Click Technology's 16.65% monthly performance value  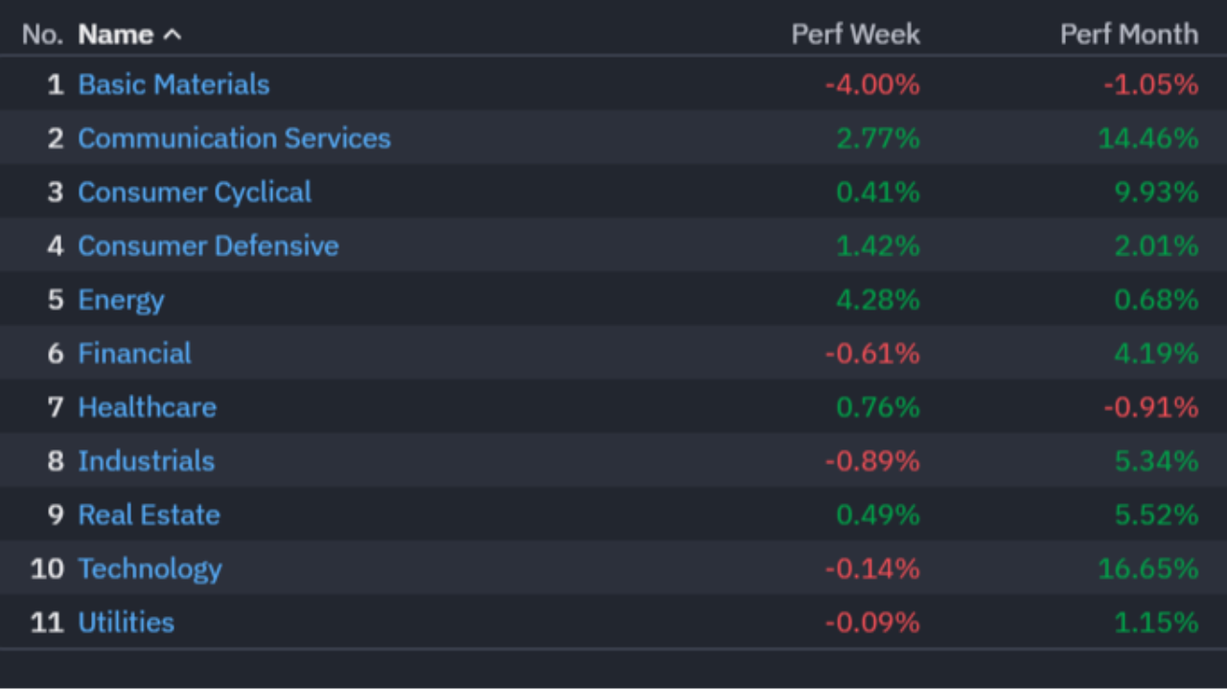click(x=1148, y=569)
